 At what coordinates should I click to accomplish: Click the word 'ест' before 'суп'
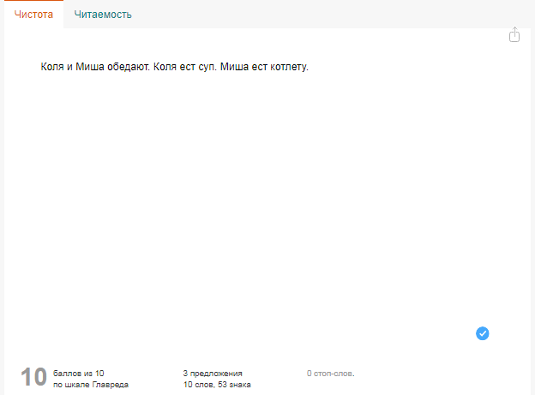pos(188,67)
